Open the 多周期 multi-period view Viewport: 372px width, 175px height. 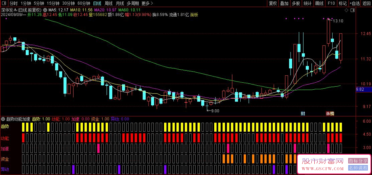[x=133, y=3]
